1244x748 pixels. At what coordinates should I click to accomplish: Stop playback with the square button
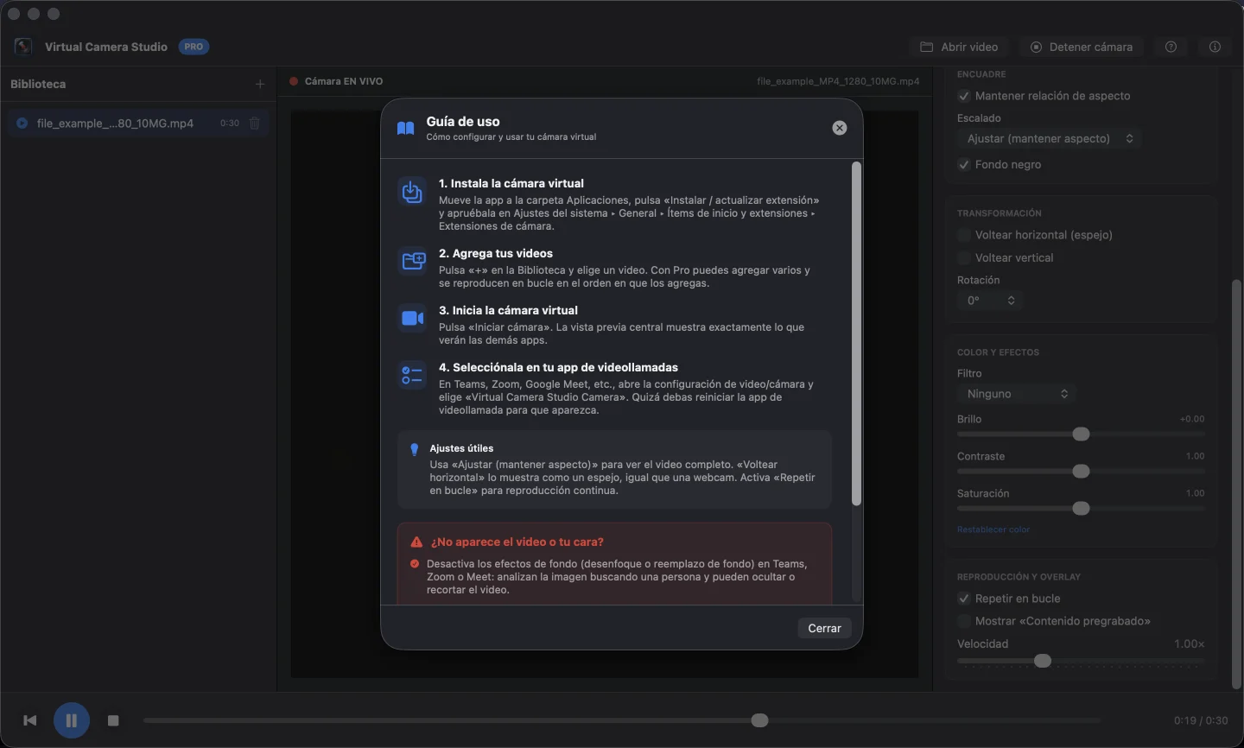113,720
